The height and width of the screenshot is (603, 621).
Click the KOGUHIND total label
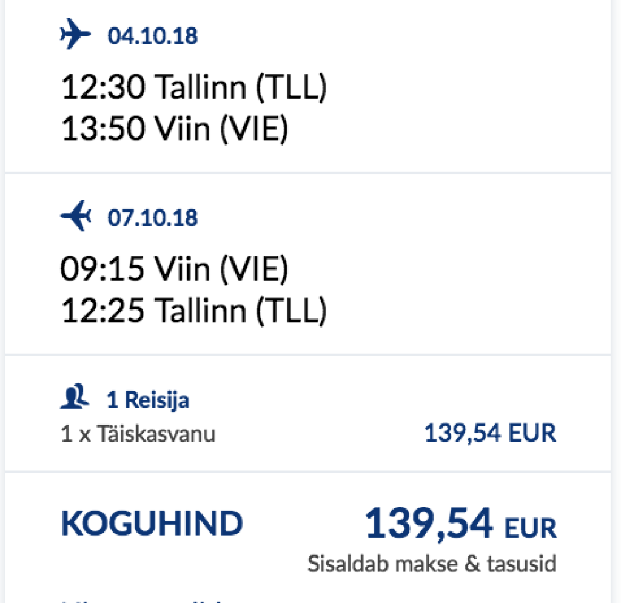click(152, 524)
